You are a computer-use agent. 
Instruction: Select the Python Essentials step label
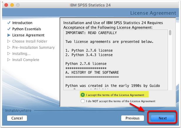point(27,29)
